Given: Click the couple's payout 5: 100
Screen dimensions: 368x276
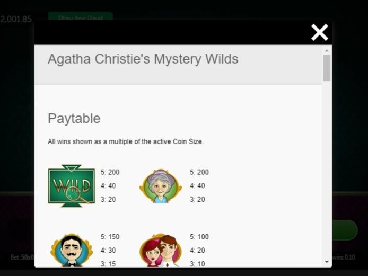Looking at the screenshot, I should pyautogui.click(x=199, y=237).
